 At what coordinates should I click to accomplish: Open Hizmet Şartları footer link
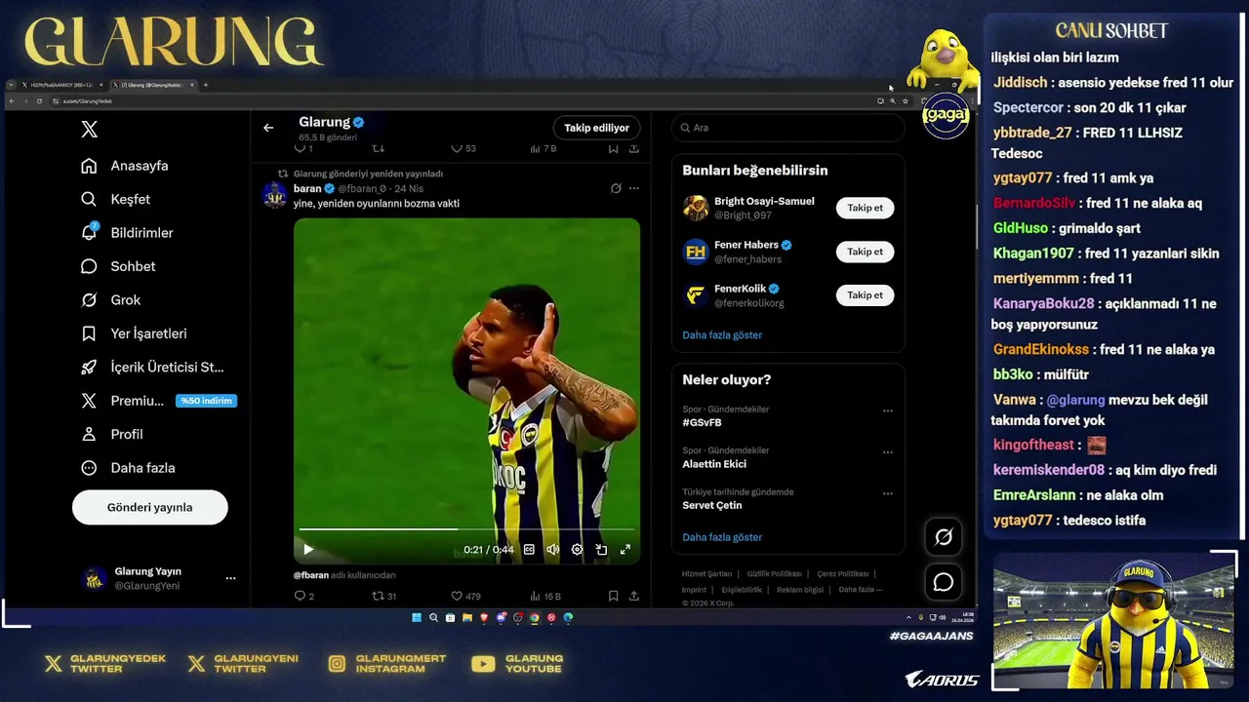pos(706,574)
